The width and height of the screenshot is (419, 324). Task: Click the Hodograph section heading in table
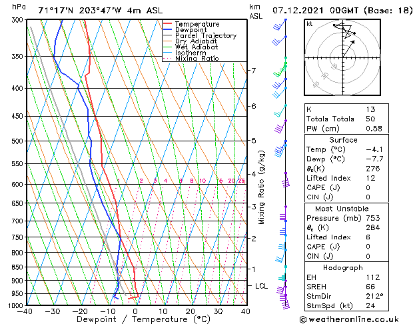(343, 268)
